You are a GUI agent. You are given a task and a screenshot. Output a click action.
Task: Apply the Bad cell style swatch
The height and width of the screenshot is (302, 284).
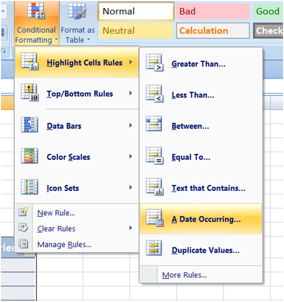213,11
